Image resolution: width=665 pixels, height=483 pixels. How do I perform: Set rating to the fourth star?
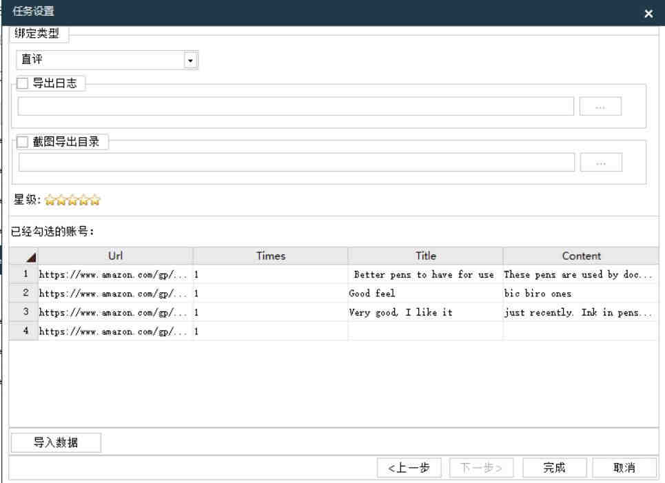pyautogui.click(x=84, y=200)
